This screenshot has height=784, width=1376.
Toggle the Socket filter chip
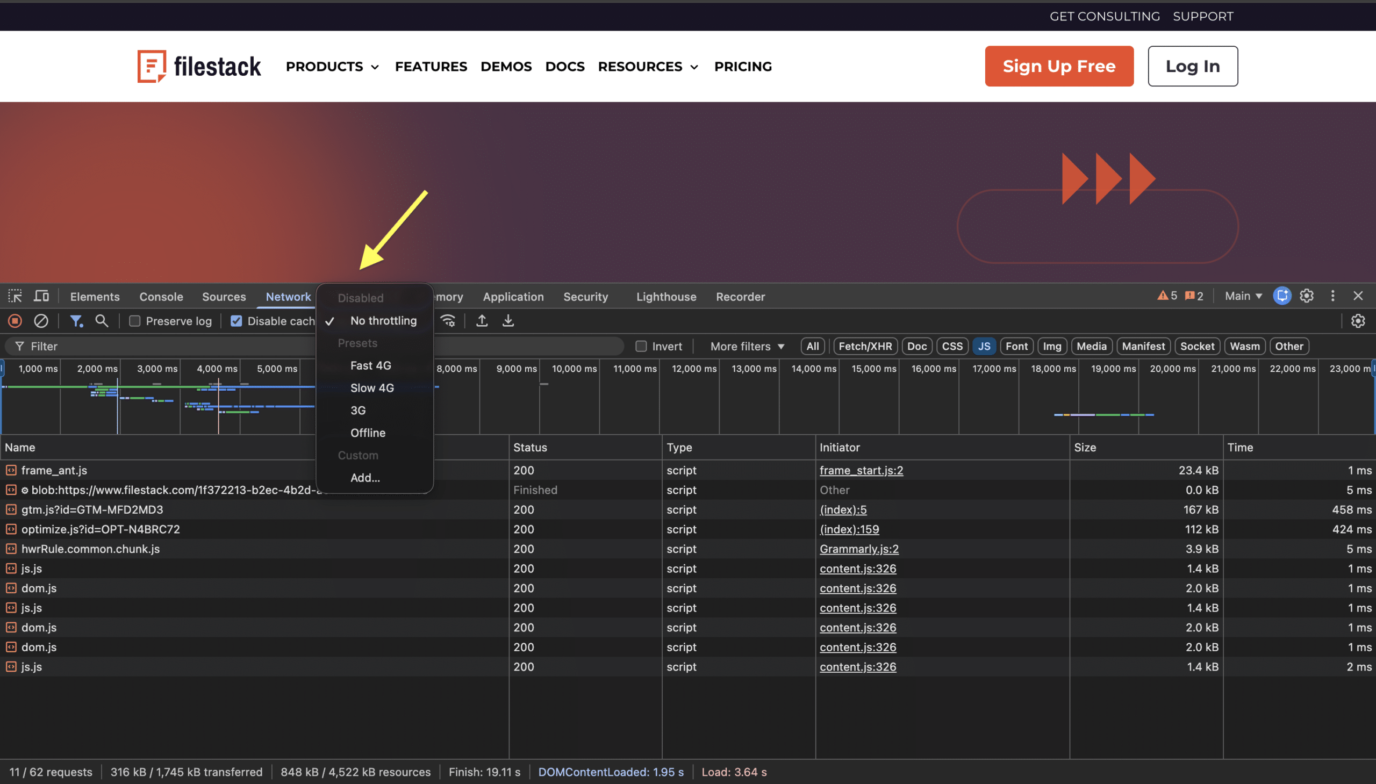pos(1197,346)
